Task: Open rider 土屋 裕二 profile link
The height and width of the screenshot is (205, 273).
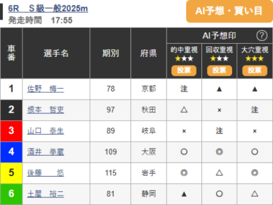Action: click(45, 194)
